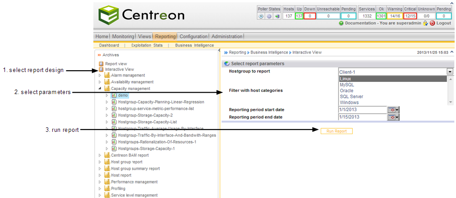456x198 pixels.
Task: Go to the Dashboard submenu
Action: [109, 45]
